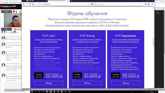Open the 'Видео' panel tab in webinar
The image size is (165, 93).
[6, 11]
